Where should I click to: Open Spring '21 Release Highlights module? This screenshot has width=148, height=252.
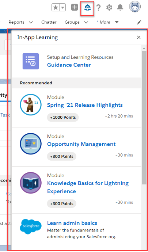point(85,105)
